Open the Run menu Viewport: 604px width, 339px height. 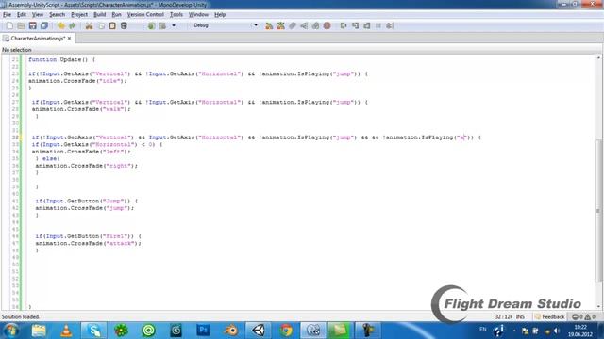click(x=116, y=15)
